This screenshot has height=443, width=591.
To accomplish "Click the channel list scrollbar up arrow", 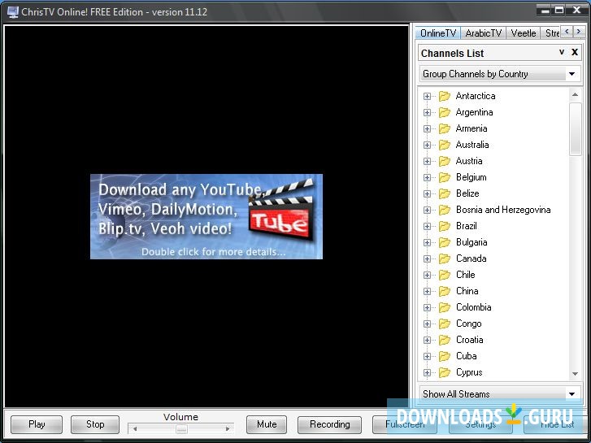I will tap(575, 94).
